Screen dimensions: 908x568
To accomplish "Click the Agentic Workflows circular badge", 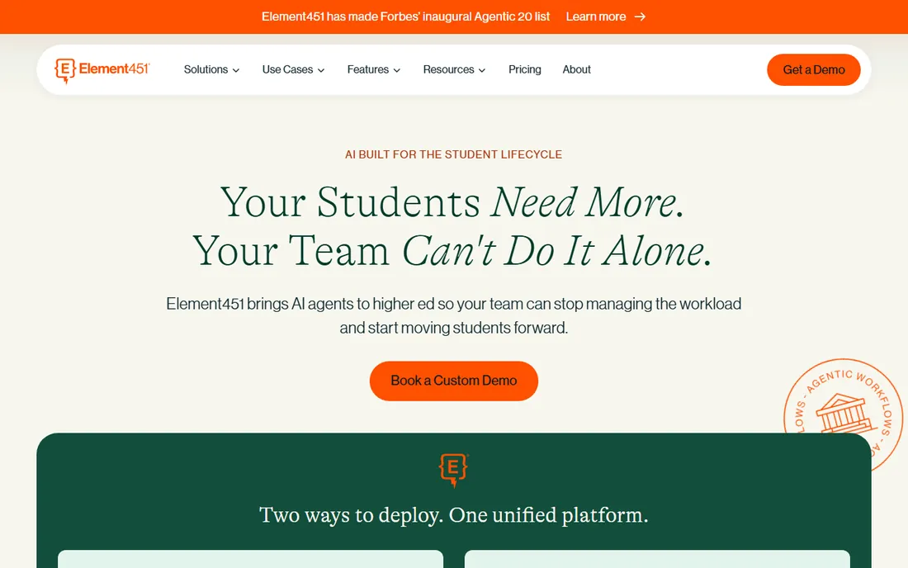I will pos(843,414).
